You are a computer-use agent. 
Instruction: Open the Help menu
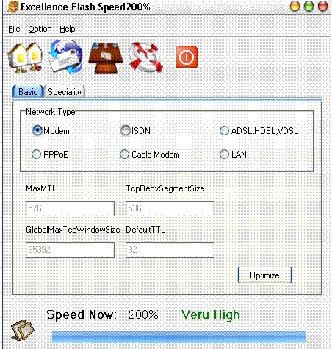[68, 29]
